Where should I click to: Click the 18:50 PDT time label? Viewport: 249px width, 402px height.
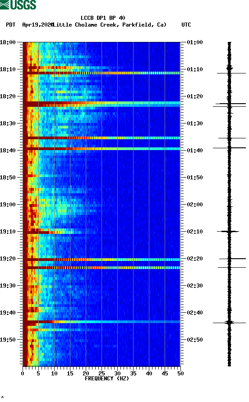[8, 178]
